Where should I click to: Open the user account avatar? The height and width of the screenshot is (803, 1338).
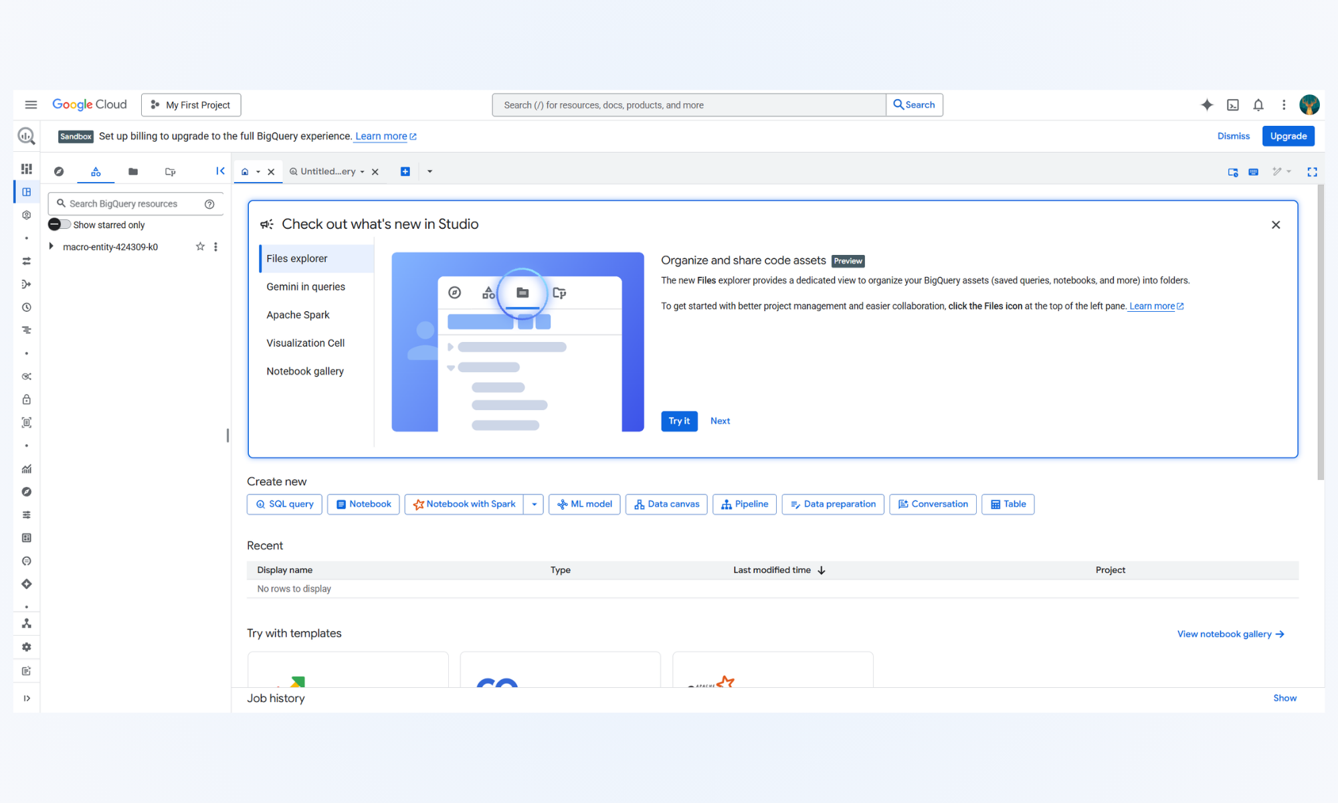(1309, 104)
